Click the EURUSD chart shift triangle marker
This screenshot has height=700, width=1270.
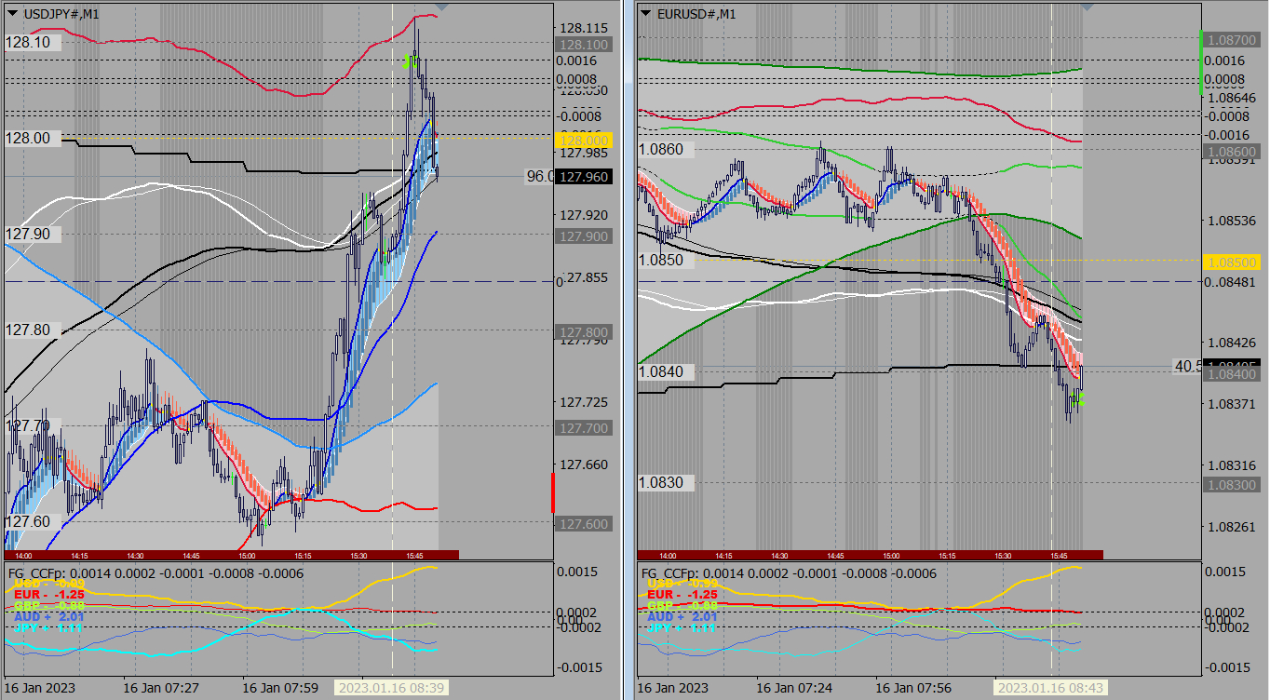1086,6
